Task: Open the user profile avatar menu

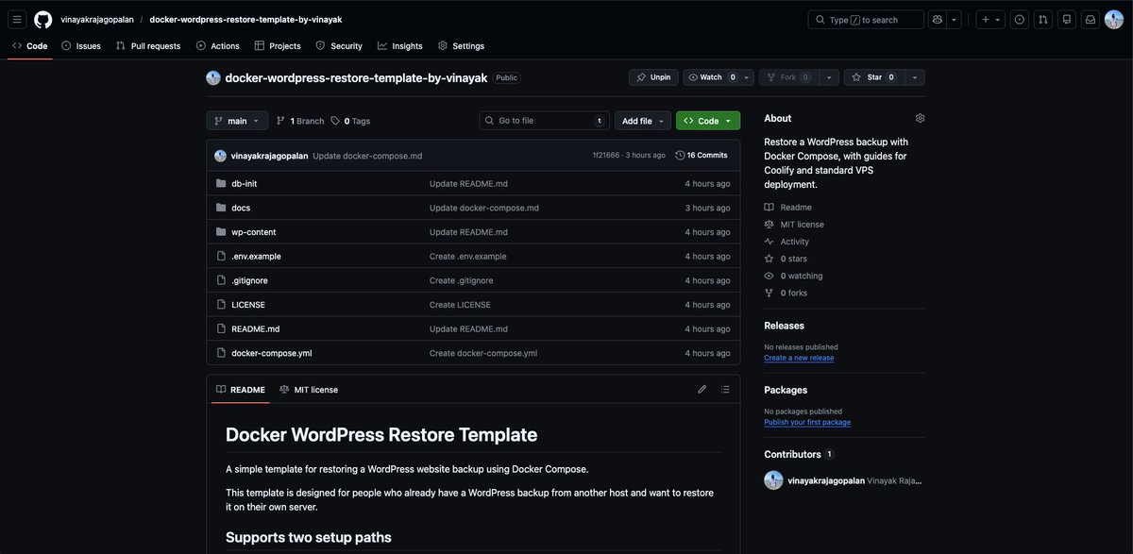Action: click(1114, 19)
